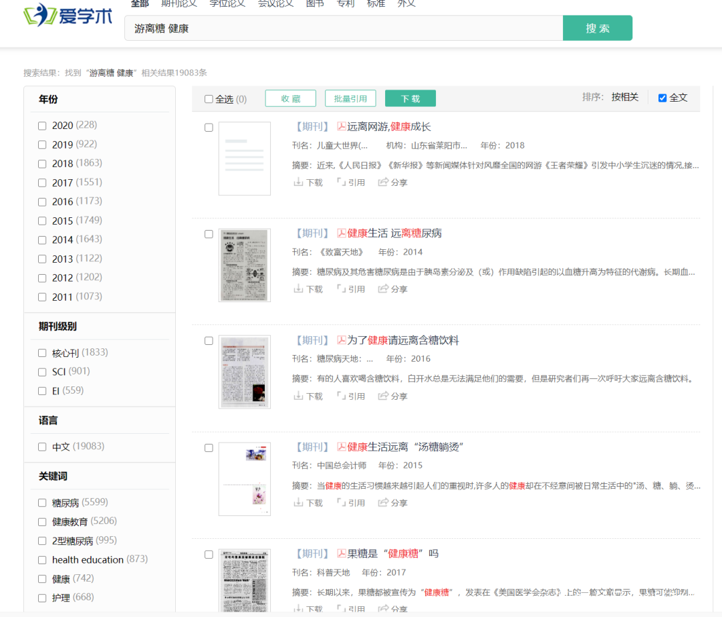Viewport: 722px width, 617px height.
Task: Filter results by year 2018
Action: (42, 164)
